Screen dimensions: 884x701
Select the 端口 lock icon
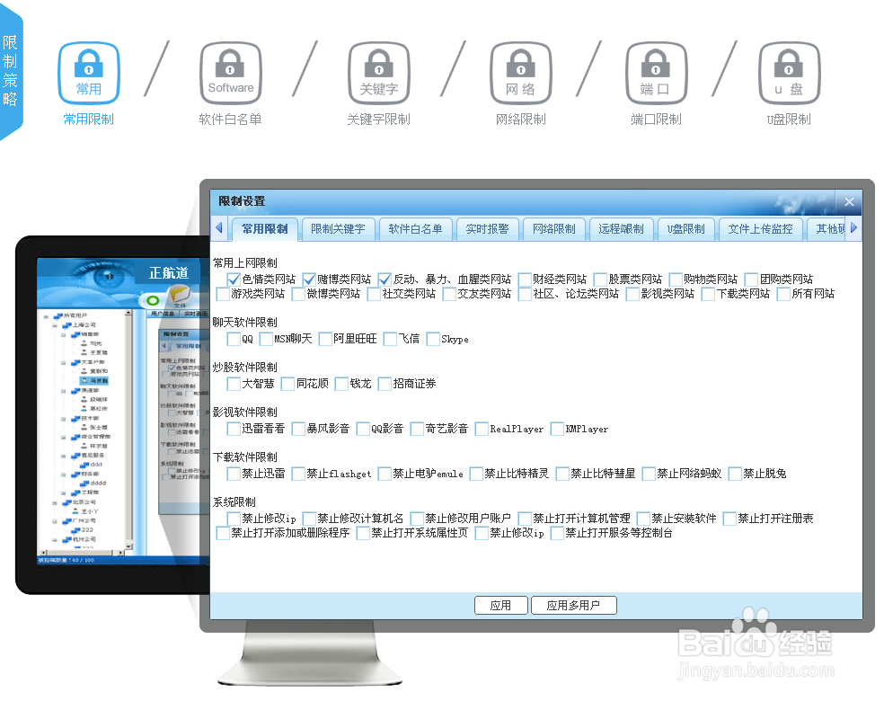(656, 73)
